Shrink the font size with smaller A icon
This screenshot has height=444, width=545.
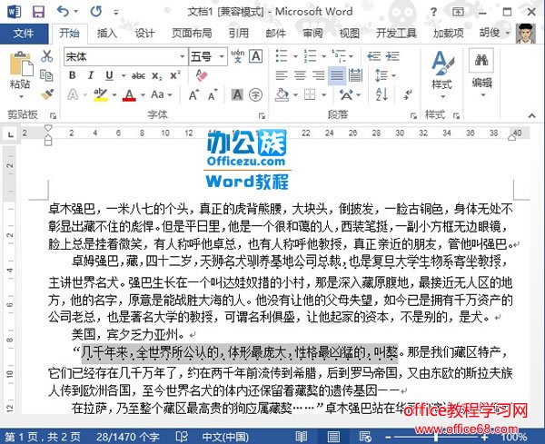[213, 94]
